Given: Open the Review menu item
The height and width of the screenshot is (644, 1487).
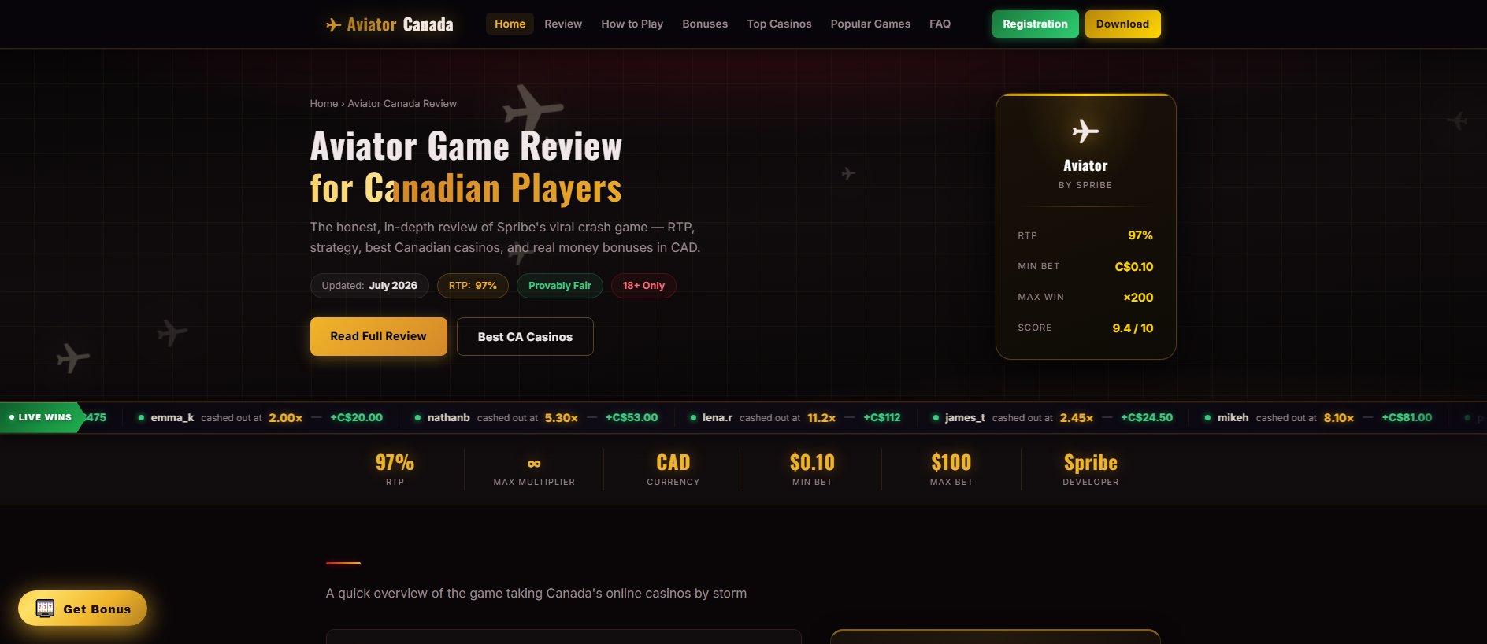Looking at the screenshot, I should coord(563,24).
